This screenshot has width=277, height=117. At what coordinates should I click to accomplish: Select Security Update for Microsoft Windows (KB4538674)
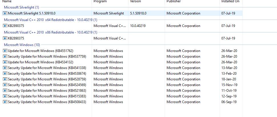pyautogui.click(x=47, y=73)
